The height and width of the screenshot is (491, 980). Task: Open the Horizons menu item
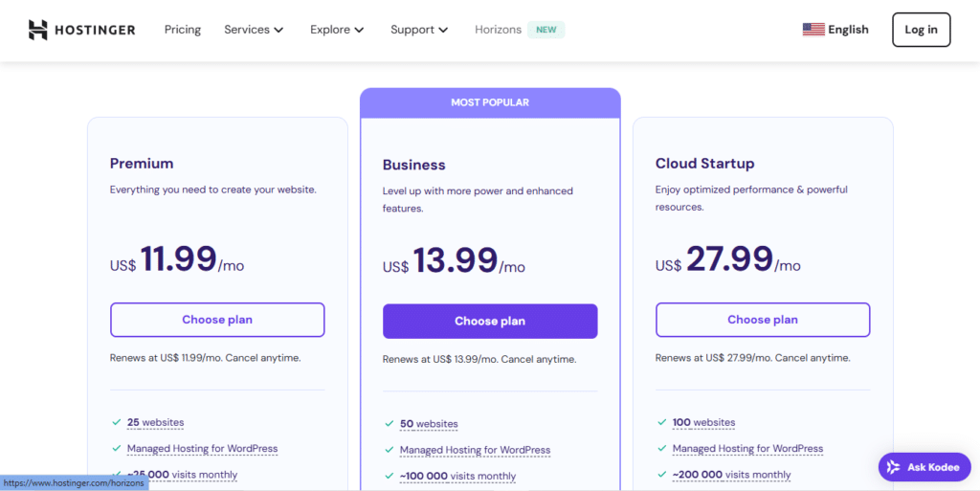pyautogui.click(x=498, y=30)
